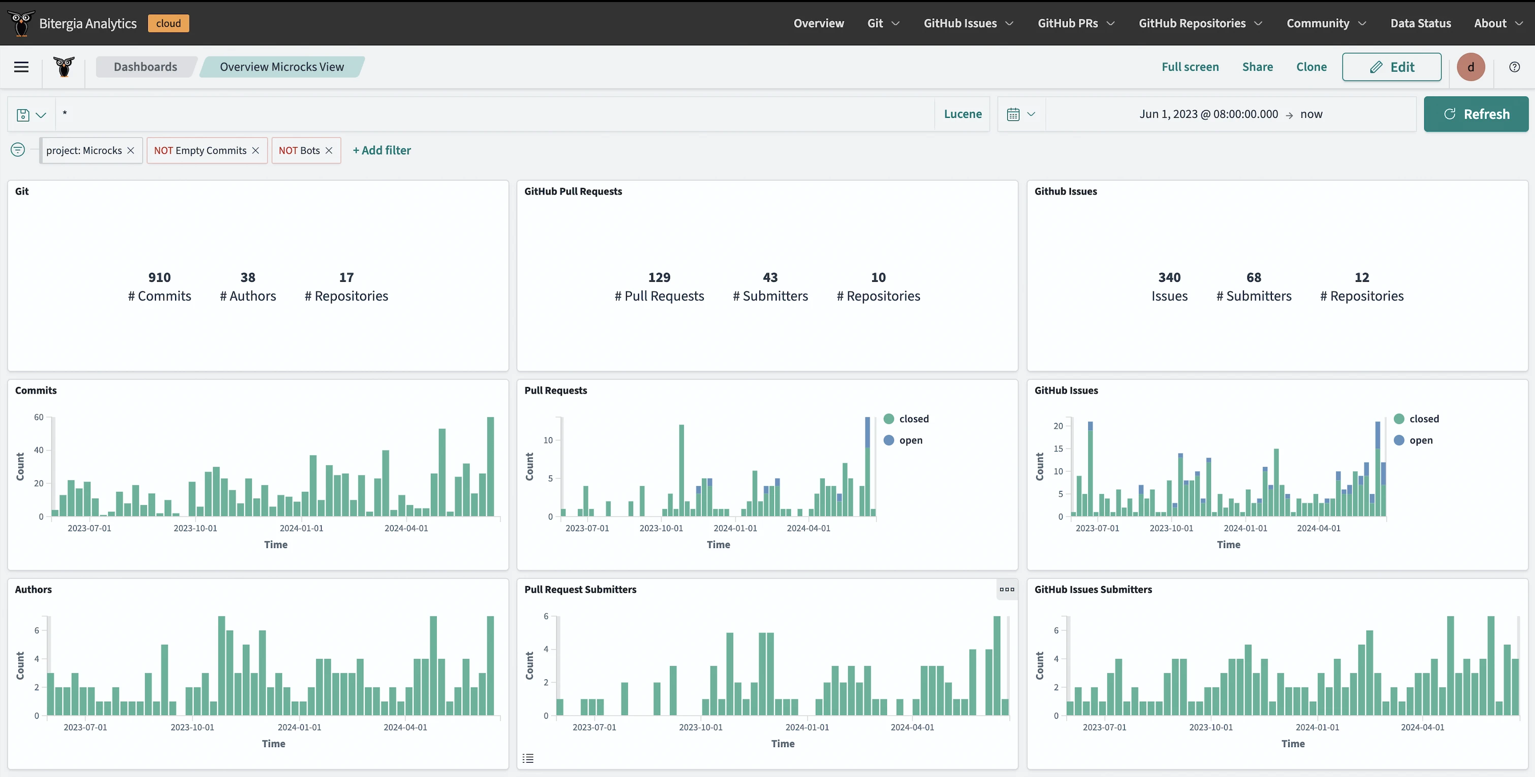Remove the NOT Empty Commits filter
This screenshot has height=777, width=1535.
[x=255, y=150]
